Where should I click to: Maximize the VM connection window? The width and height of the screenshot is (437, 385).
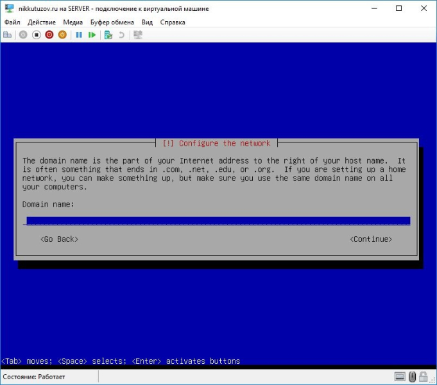[398, 8]
